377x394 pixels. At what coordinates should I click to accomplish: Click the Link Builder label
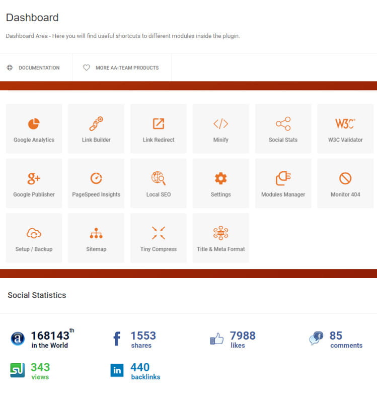(x=96, y=140)
